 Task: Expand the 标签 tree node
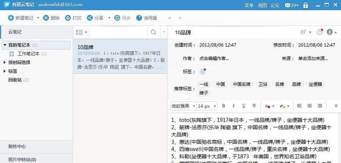[5, 71]
